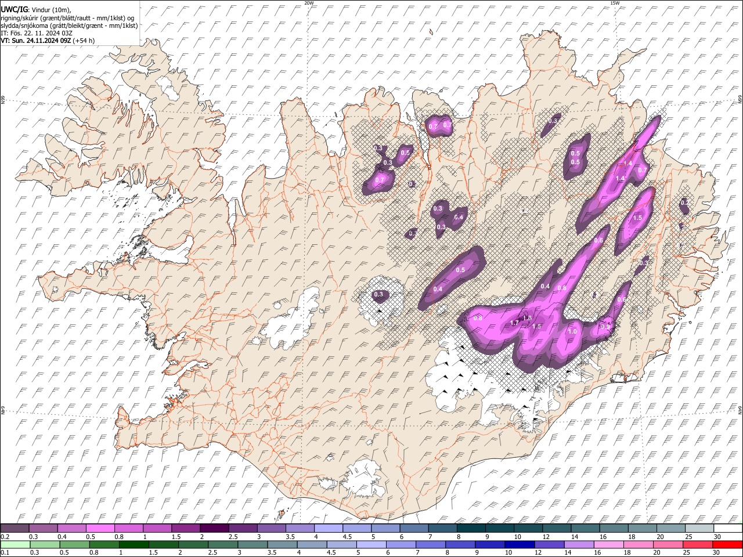
Task: Pick the dark blue swatch at 10 in the bottom legend row
Action: coord(520,544)
